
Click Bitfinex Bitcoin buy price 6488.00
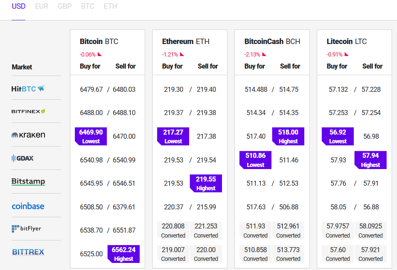pos(91,113)
